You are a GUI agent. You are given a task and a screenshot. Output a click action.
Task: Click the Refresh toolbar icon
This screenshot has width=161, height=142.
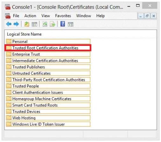click(x=45, y=24)
